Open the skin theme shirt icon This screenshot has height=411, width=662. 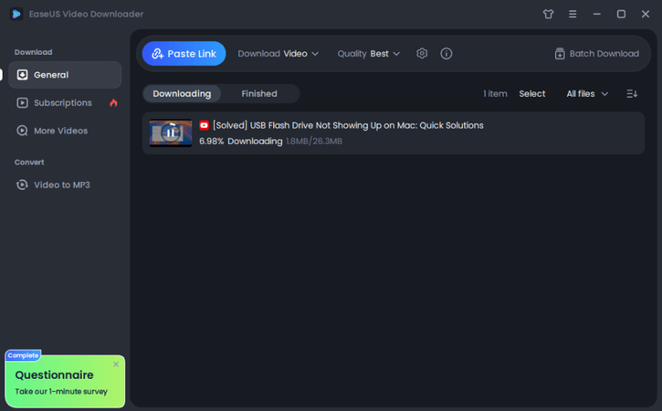(548, 14)
